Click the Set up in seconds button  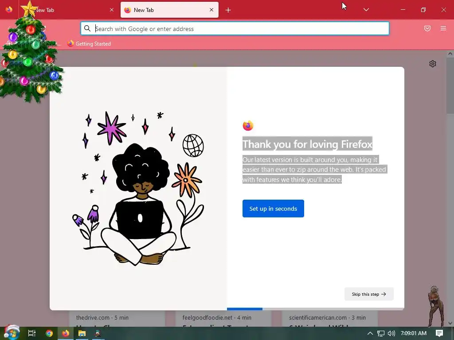pos(273,209)
